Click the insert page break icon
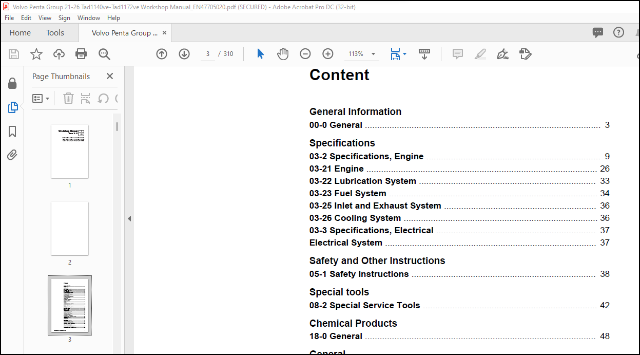The image size is (640, 355). coord(86,98)
